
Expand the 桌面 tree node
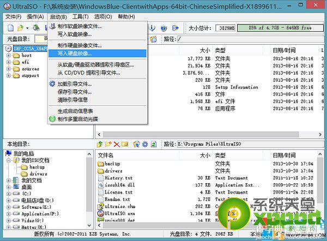coord(9,187)
